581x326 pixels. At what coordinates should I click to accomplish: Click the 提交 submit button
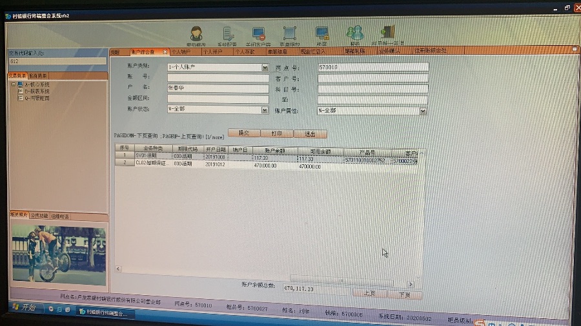244,133
